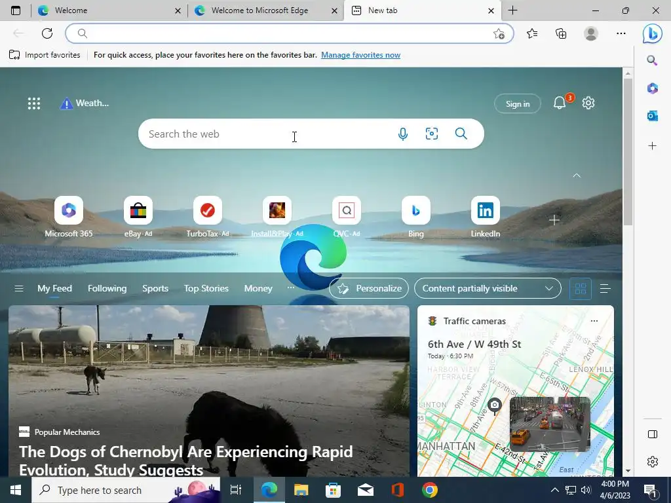Open Outlook sidebar icon
The width and height of the screenshot is (671, 503).
click(x=652, y=116)
